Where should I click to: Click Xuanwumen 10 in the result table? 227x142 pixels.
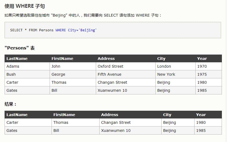coord(116,131)
